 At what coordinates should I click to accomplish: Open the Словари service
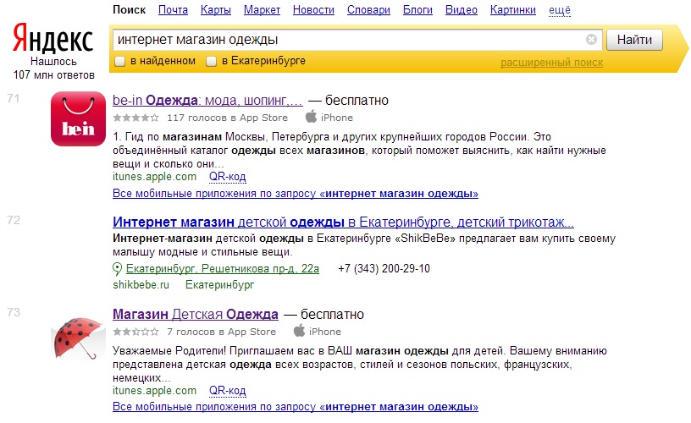368,9
